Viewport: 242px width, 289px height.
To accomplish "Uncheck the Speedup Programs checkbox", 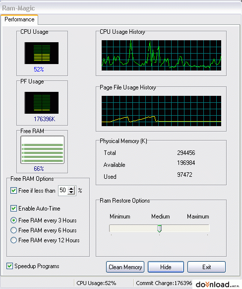I will [x=9, y=266].
